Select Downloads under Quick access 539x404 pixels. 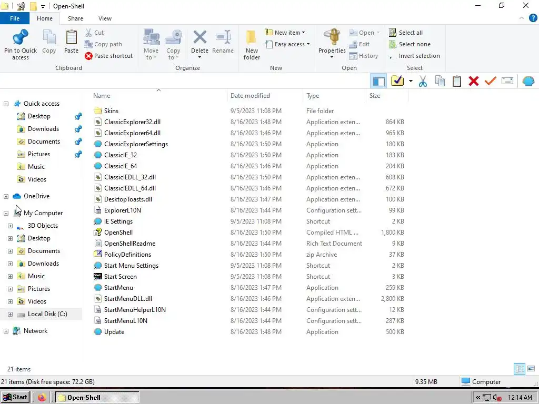tap(38, 129)
